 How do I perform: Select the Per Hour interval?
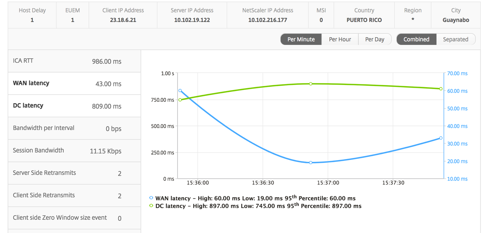340,39
